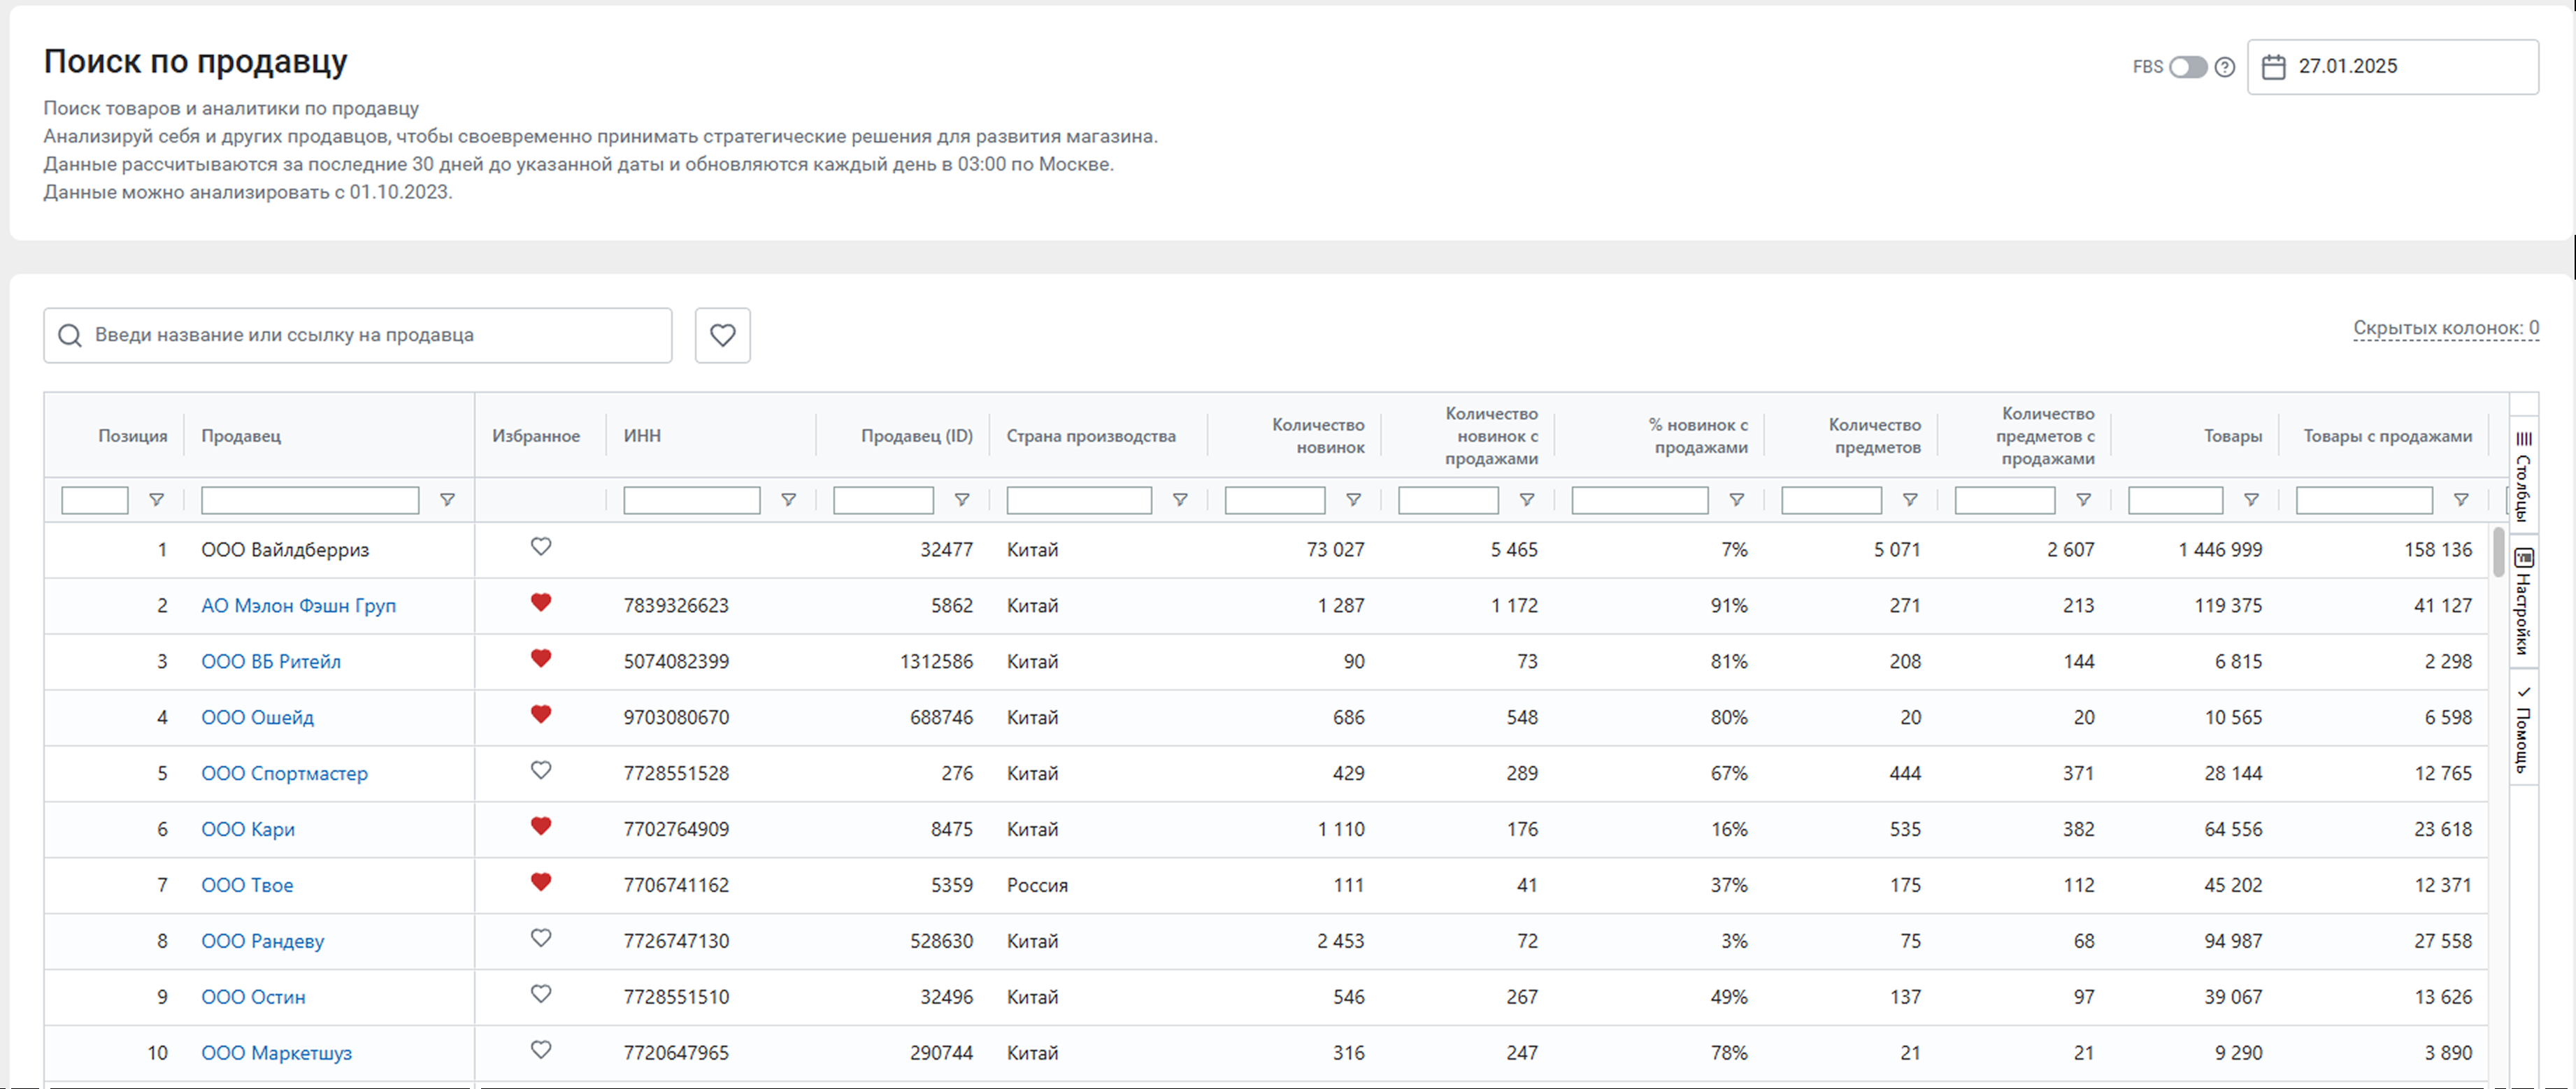Open filter icon for Продавец column
The width and height of the screenshot is (2576, 1089).
coord(447,500)
